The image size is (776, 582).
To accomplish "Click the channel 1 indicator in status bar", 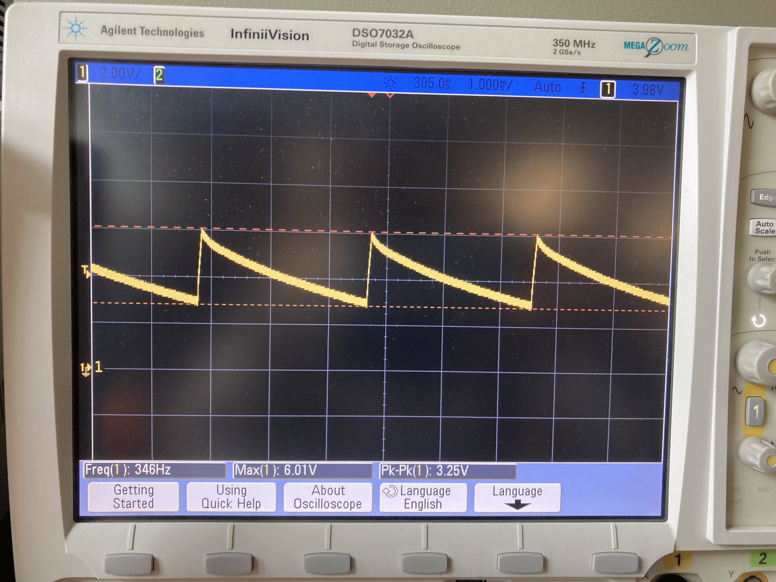I will pyautogui.click(x=82, y=73).
